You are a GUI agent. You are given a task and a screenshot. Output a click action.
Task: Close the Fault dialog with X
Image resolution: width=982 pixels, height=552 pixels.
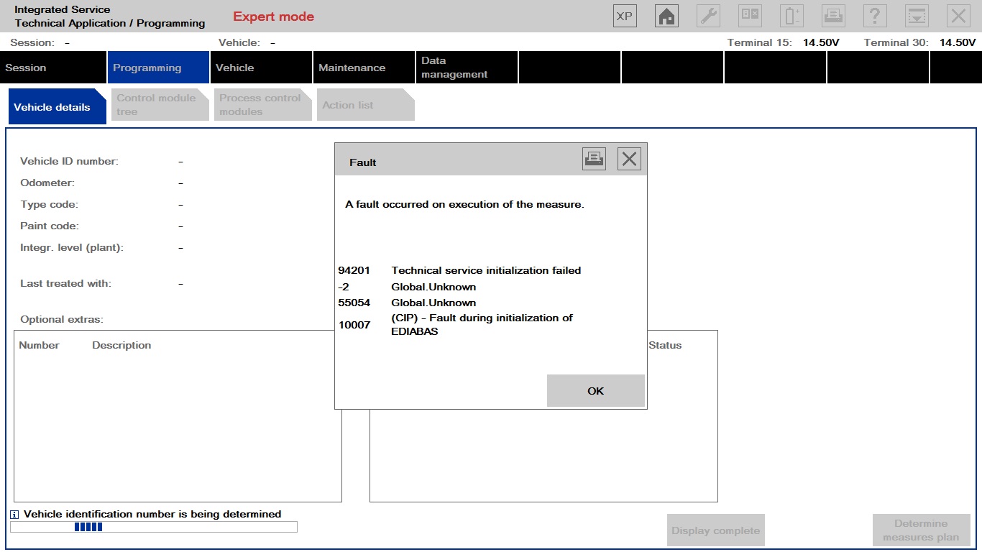click(629, 159)
